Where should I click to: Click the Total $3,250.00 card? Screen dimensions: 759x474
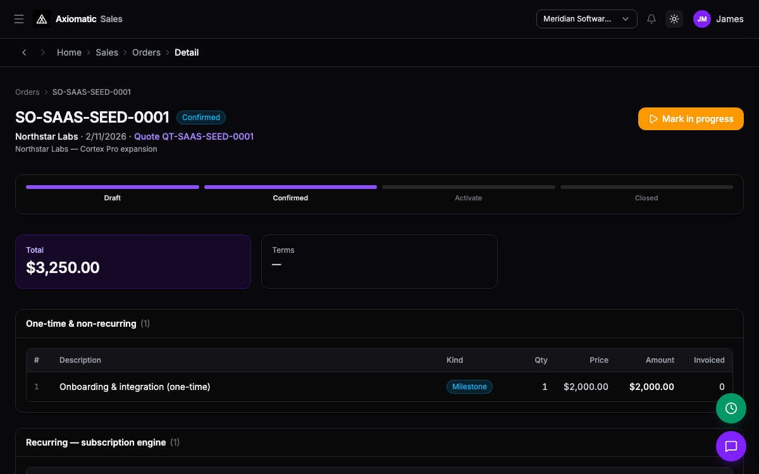tap(133, 262)
